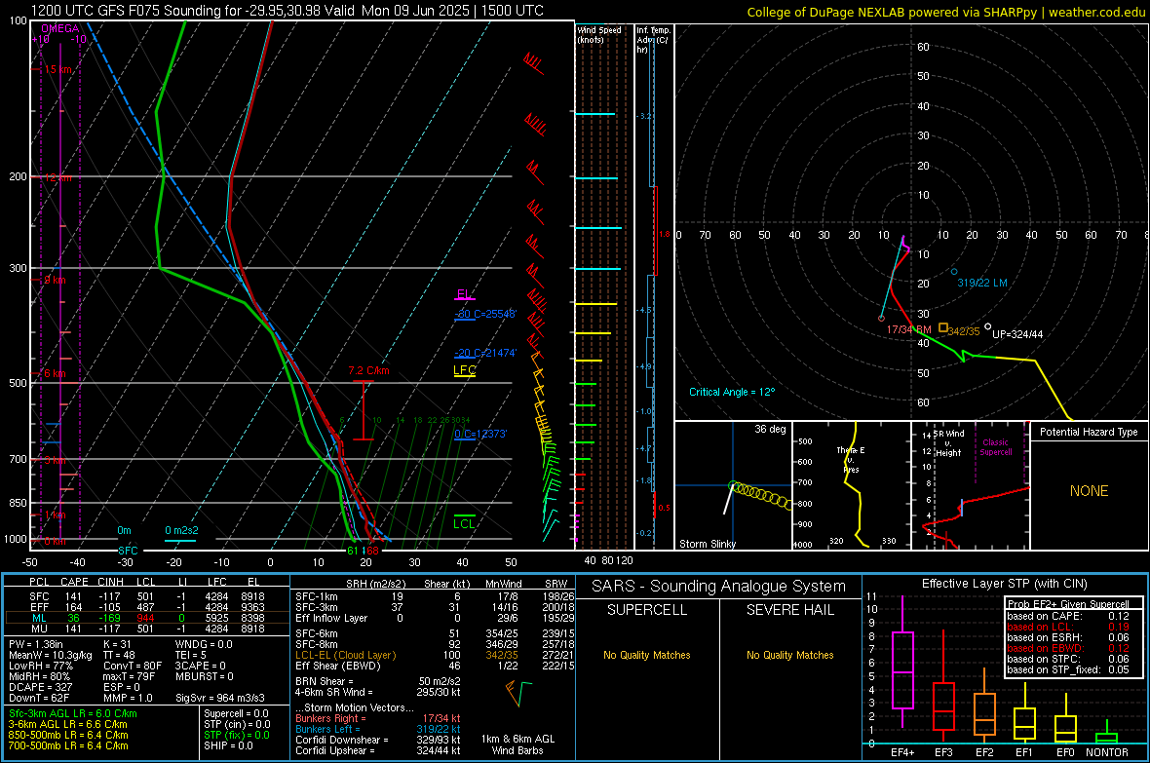Click the Corfidi Upshear = 324/44 kt line
The width and height of the screenshot is (1150, 763).
pyautogui.click(x=378, y=750)
